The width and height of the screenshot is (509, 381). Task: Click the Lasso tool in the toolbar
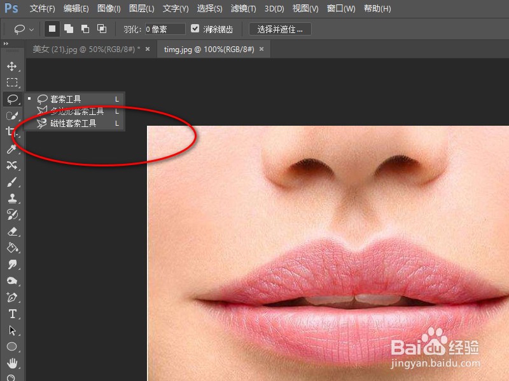pyautogui.click(x=13, y=99)
